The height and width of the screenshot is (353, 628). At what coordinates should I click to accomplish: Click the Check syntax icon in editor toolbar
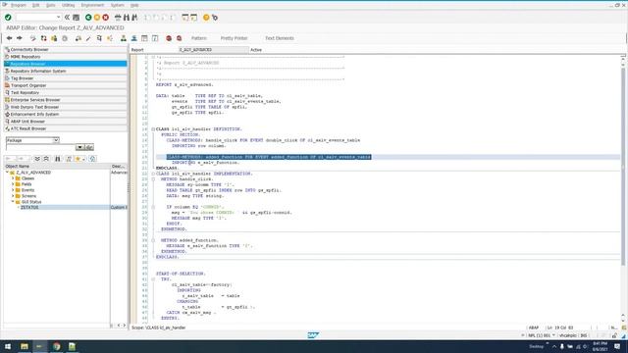(78, 38)
